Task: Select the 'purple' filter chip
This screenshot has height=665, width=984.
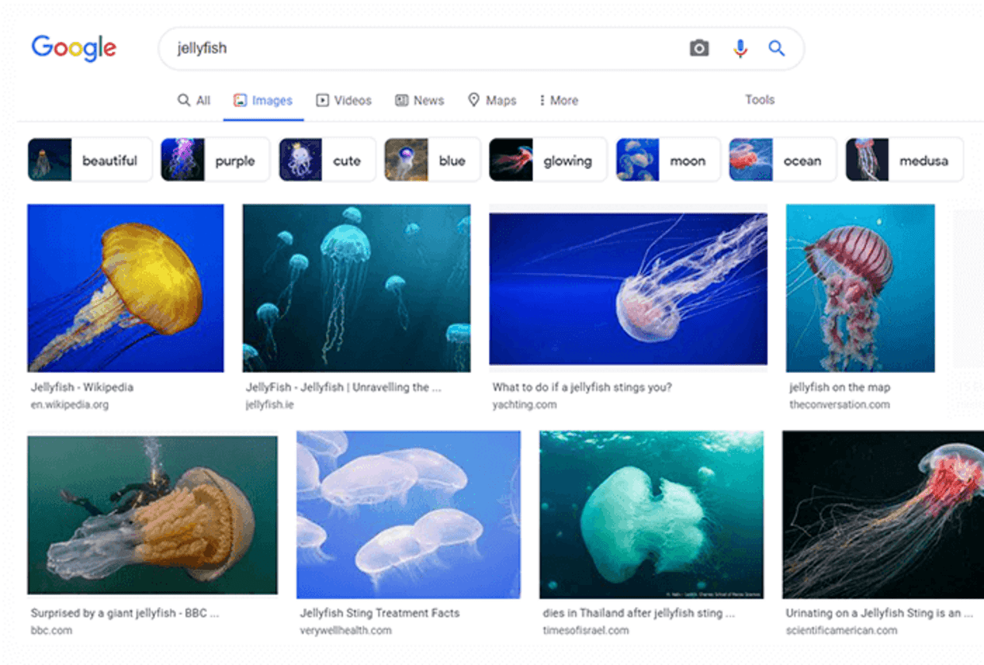Action: [215, 160]
